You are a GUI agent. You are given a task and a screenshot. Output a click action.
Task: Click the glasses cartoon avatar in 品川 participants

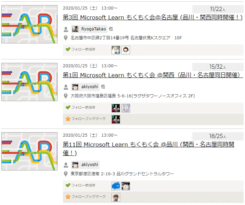pos(126,186)
